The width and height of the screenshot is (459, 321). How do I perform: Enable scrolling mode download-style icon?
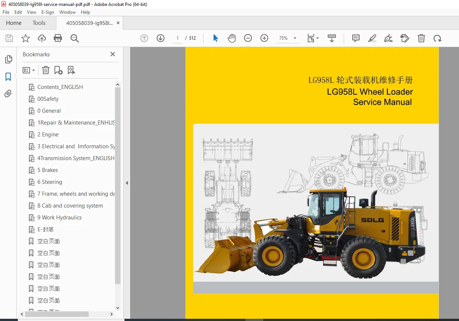point(332,38)
